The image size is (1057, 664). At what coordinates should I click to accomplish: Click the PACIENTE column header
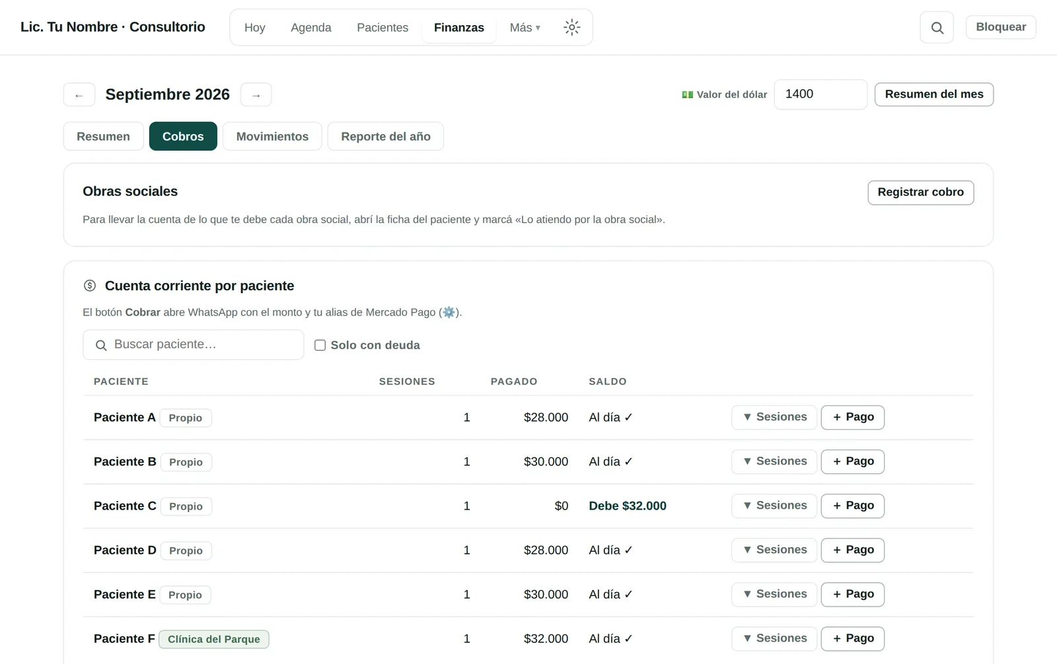pos(121,382)
